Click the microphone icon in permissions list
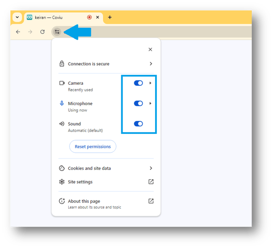The image size is (273, 248). [x=62, y=103]
